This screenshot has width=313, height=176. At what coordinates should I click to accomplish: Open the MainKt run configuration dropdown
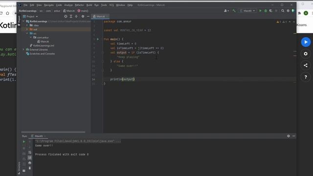coord(247,11)
